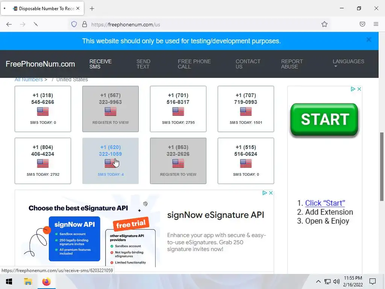The width and height of the screenshot is (385, 289).
Task: Click the US flag under +1 (707) 719-0993
Action: 246,111
